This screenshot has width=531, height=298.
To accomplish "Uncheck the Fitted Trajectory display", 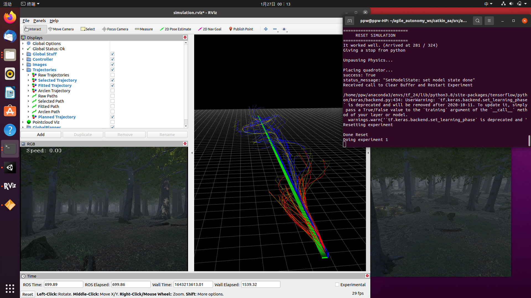I will click(x=112, y=85).
